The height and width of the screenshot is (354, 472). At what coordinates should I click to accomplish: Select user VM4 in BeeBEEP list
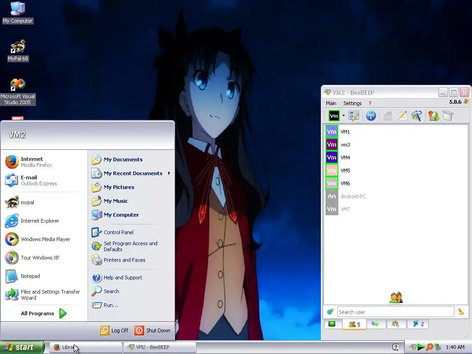click(396, 158)
